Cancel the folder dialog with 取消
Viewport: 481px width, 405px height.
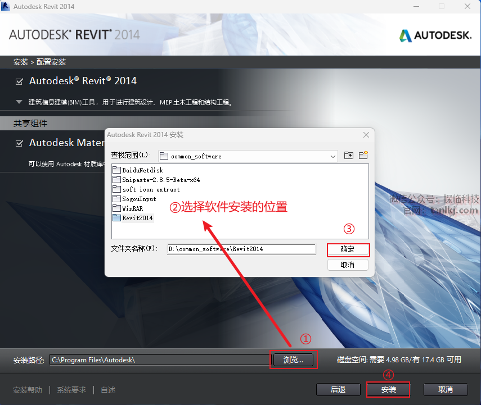[x=348, y=265]
